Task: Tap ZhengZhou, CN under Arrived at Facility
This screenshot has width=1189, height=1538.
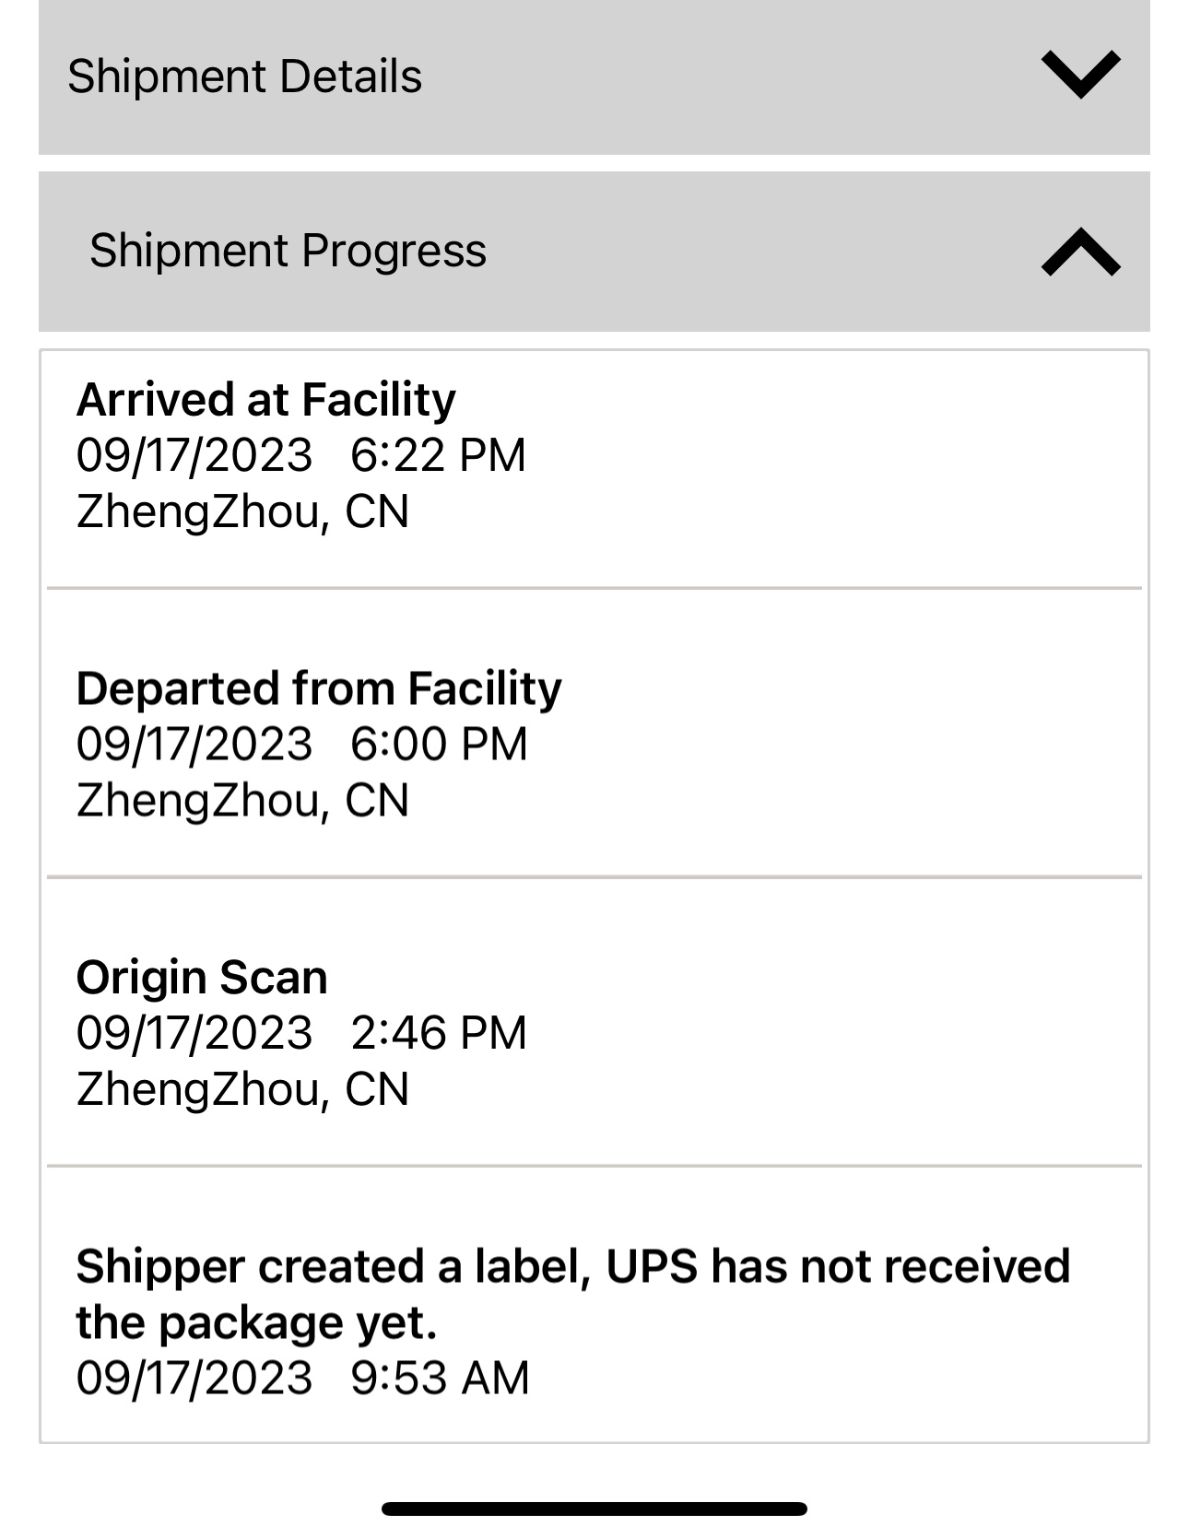Action: pos(242,511)
